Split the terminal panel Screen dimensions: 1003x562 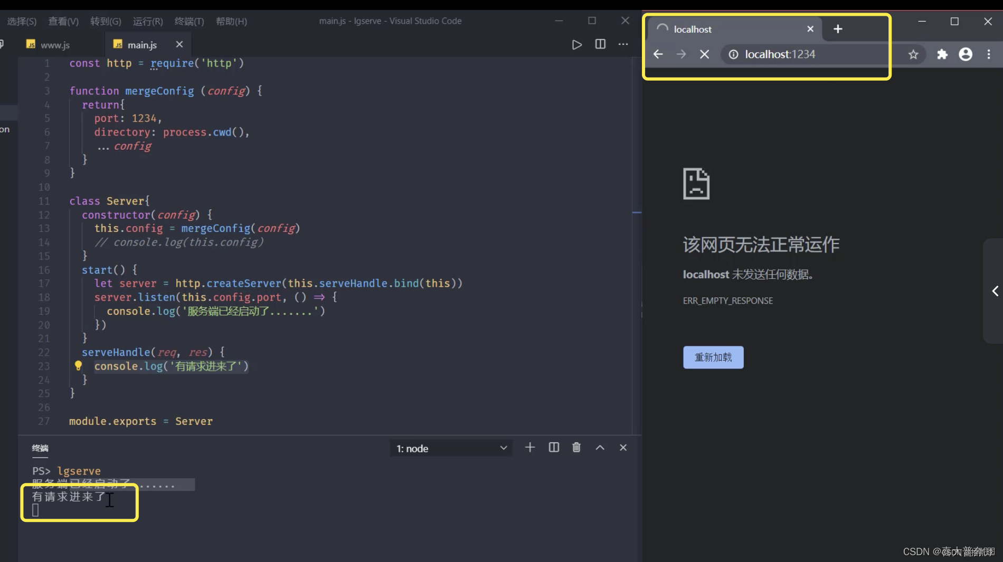pos(554,447)
